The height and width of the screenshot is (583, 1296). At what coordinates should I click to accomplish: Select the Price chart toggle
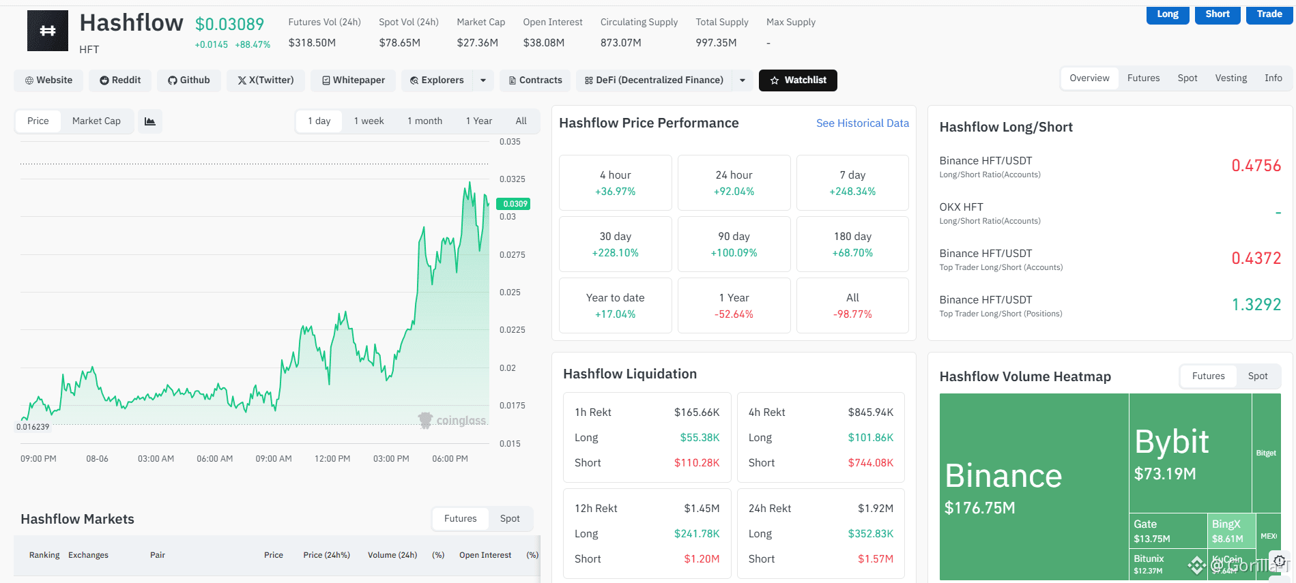(x=38, y=121)
